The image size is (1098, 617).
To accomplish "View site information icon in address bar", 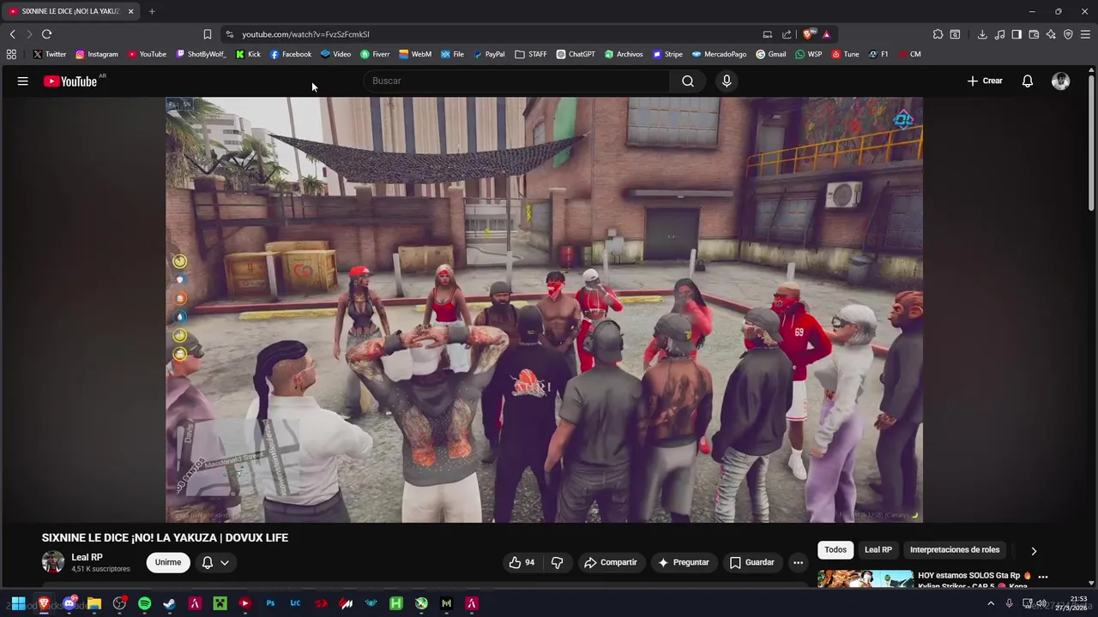I will coord(229,34).
